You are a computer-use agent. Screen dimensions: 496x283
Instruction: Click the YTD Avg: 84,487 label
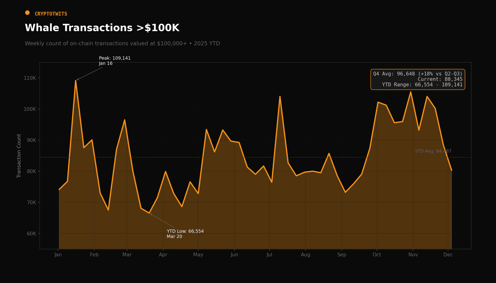[433, 151]
